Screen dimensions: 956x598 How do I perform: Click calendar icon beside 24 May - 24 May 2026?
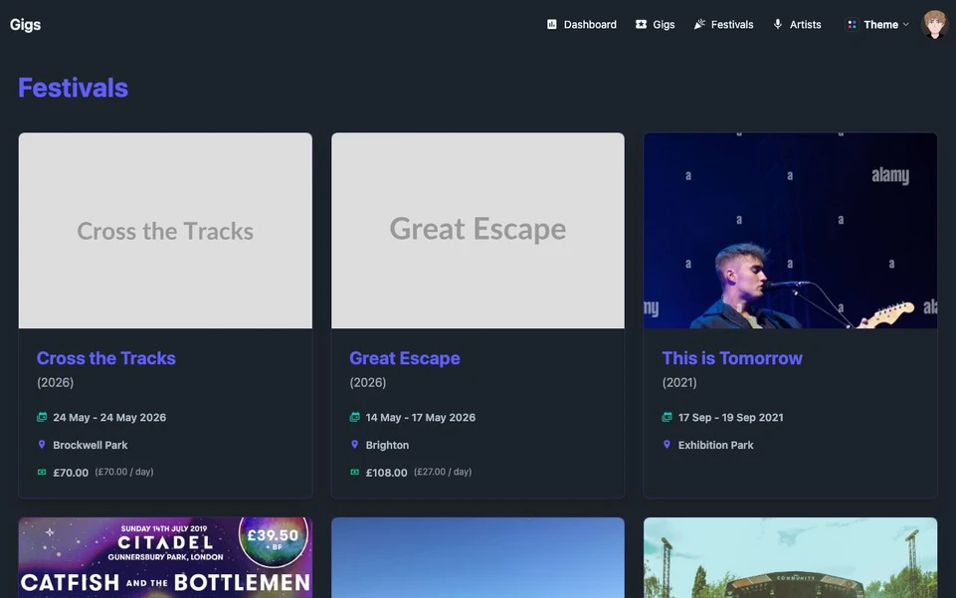coord(42,417)
